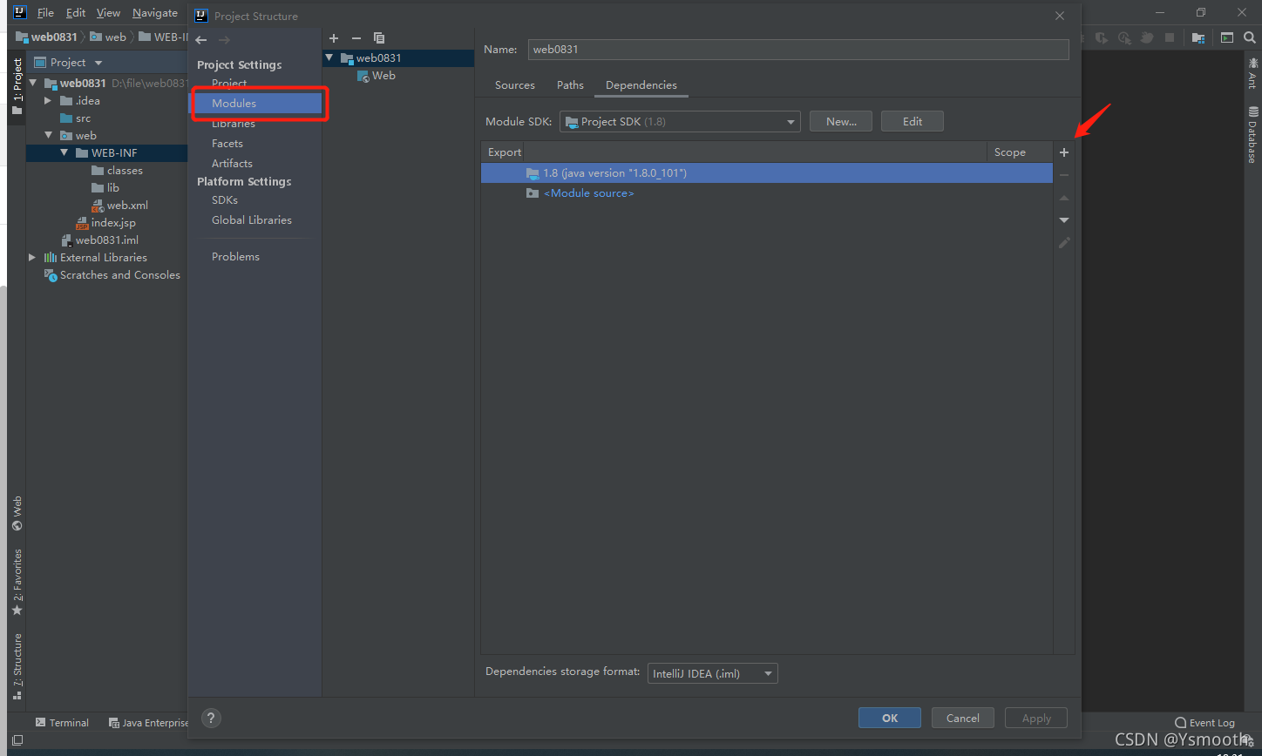Select Libraries in Project Settings

click(x=234, y=124)
